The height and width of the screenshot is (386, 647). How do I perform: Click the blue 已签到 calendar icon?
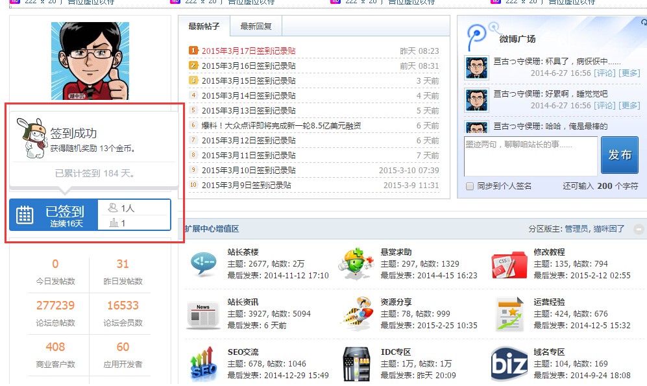(26, 214)
